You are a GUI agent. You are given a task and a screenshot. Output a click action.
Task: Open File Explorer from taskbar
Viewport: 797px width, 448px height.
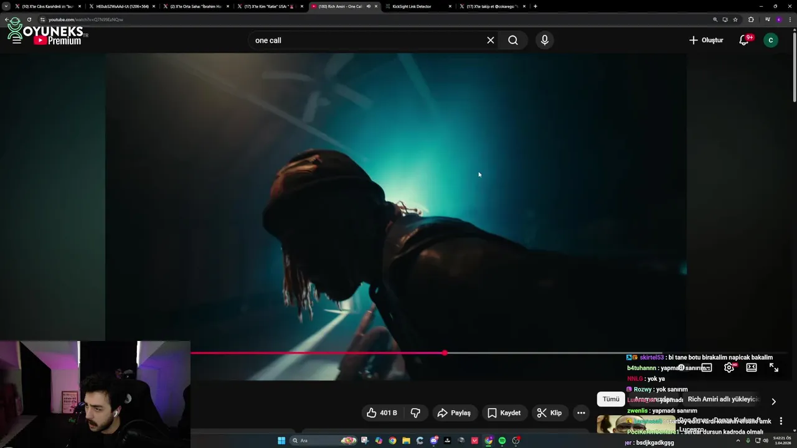406,441
